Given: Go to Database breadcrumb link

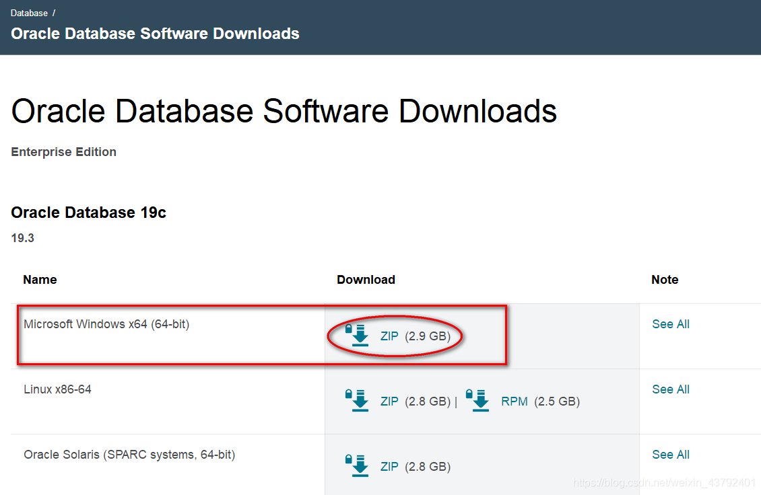Looking at the screenshot, I should [29, 13].
